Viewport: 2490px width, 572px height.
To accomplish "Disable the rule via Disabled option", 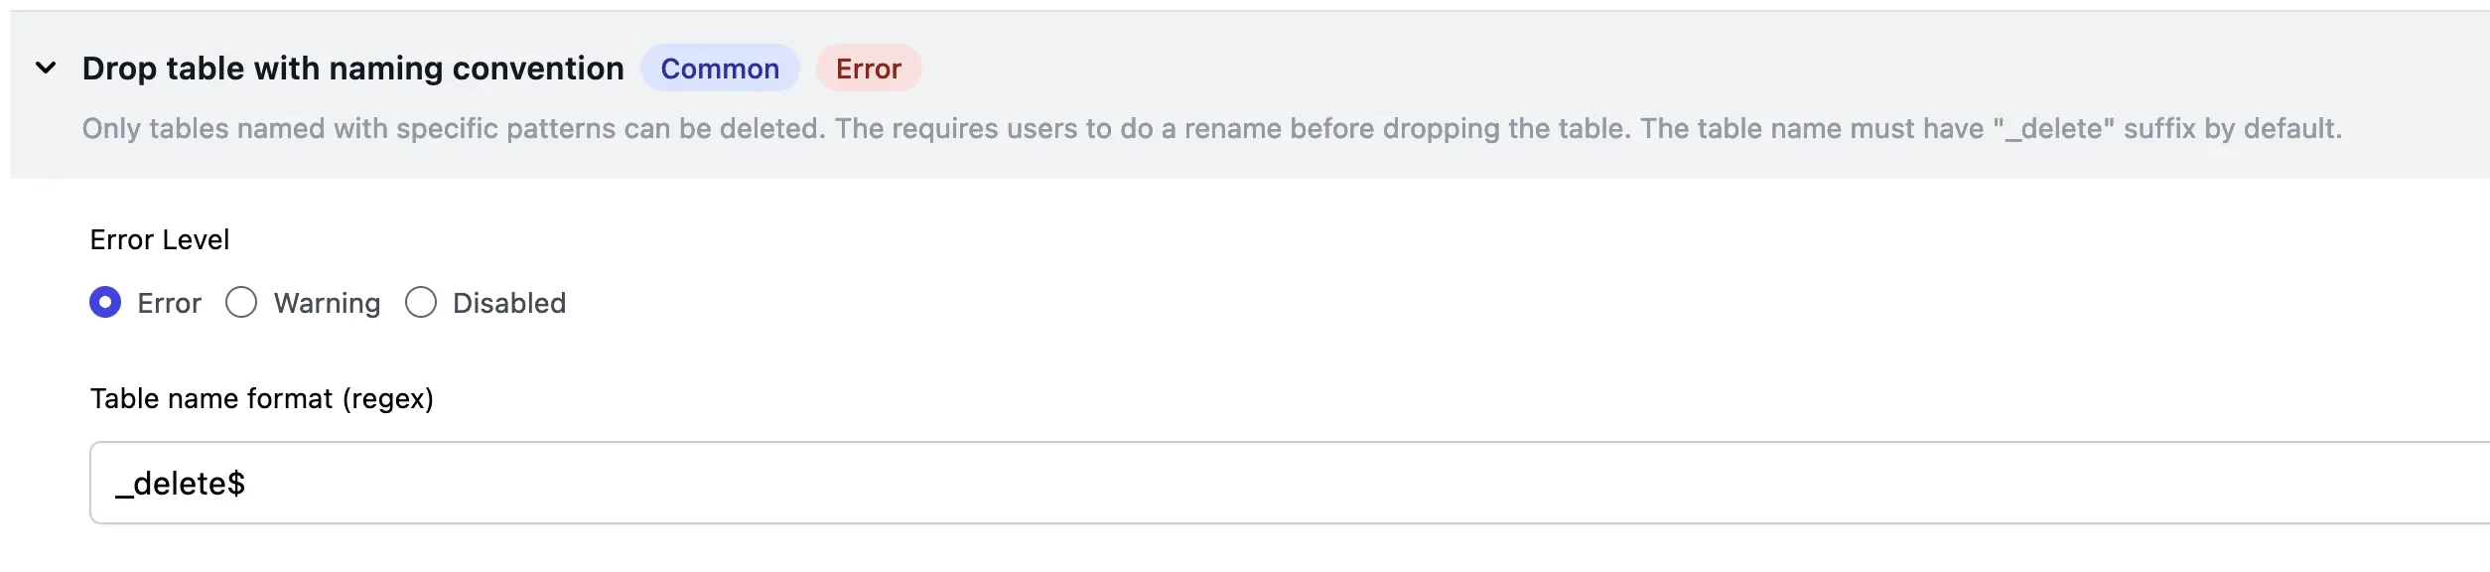I will coord(421,303).
